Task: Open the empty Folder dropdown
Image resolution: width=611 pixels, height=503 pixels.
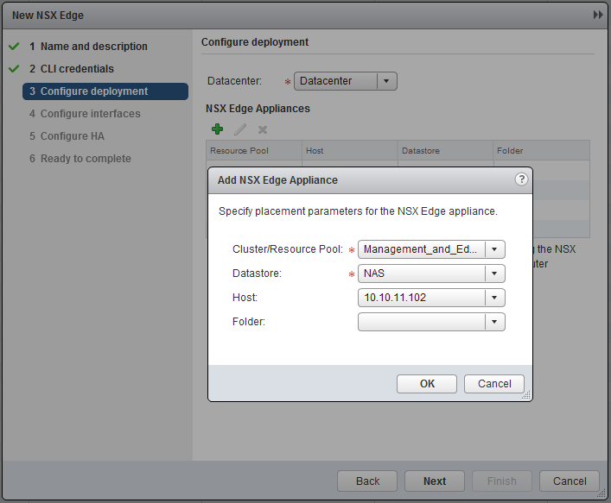Action: [x=494, y=322]
